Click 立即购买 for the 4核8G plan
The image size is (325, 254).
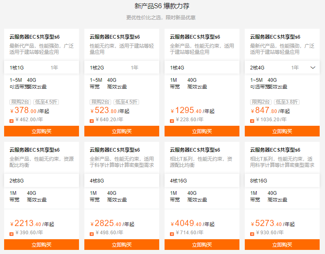(x=122, y=245)
